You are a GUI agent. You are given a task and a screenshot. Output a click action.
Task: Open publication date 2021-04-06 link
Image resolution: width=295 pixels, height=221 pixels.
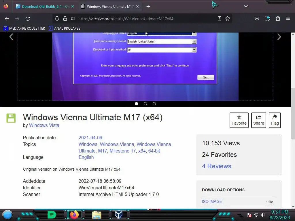point(90,138)
